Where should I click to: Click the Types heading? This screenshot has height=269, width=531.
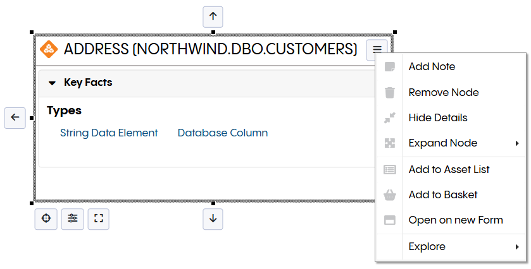64,111
